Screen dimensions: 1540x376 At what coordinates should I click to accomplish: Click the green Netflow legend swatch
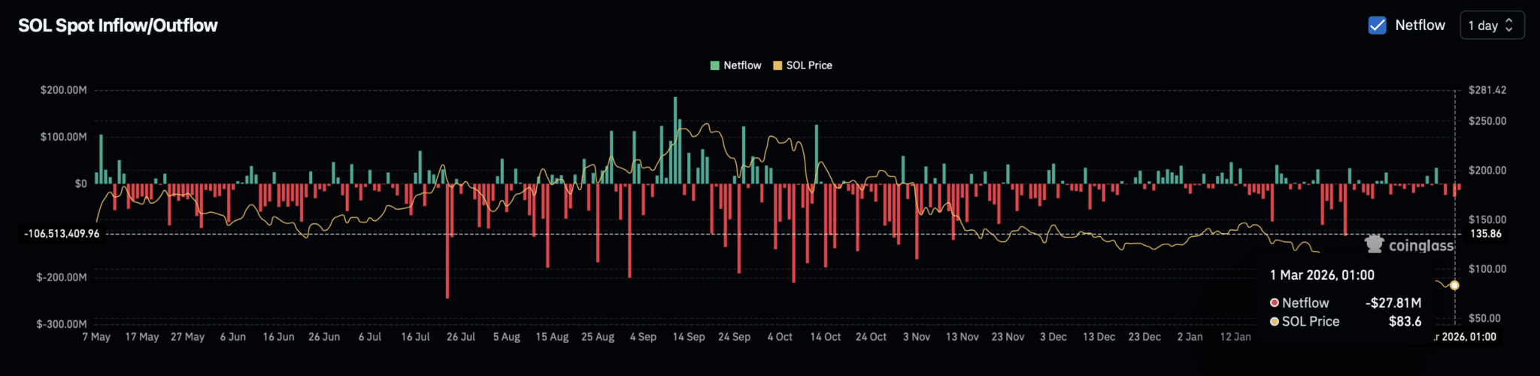(715, 65)
